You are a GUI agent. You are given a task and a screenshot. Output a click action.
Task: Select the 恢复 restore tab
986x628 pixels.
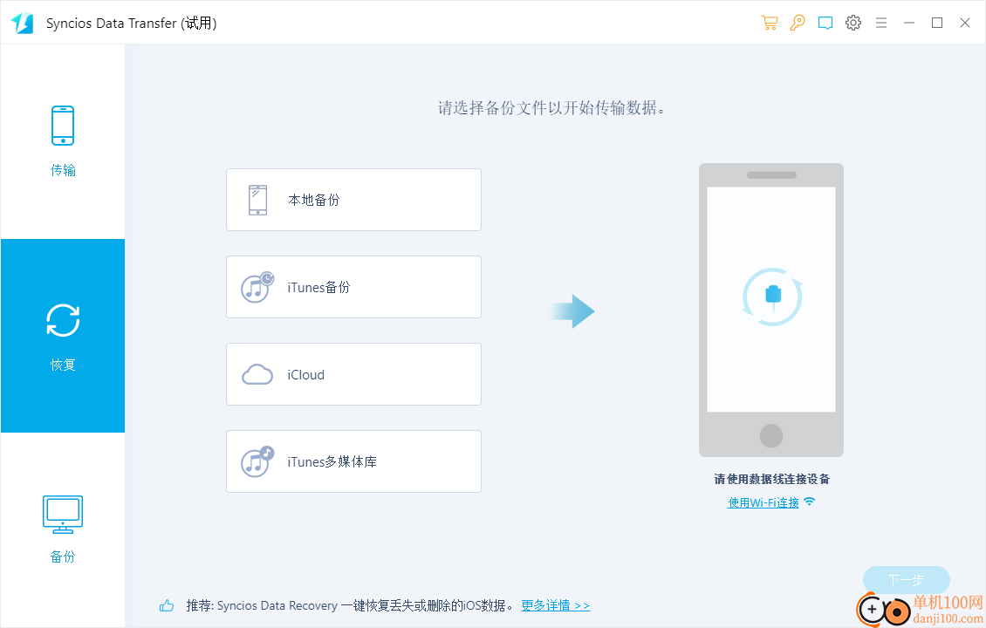63,336
